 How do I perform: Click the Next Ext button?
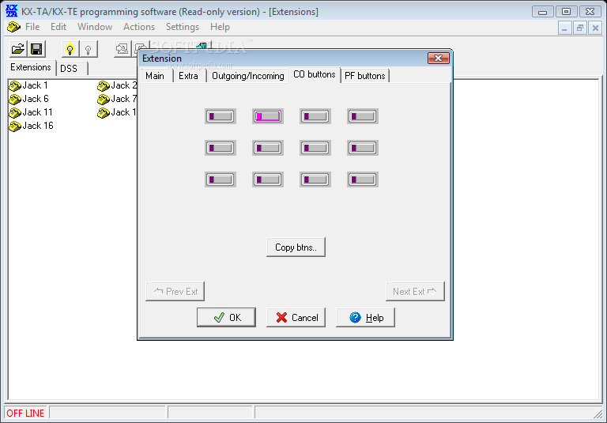click(x=416, y=291)
